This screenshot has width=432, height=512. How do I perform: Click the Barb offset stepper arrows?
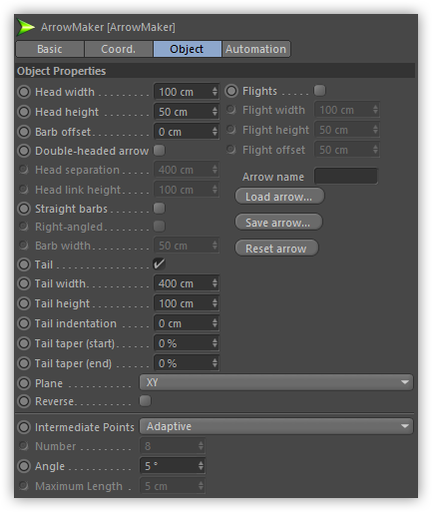tap(215, 132)
